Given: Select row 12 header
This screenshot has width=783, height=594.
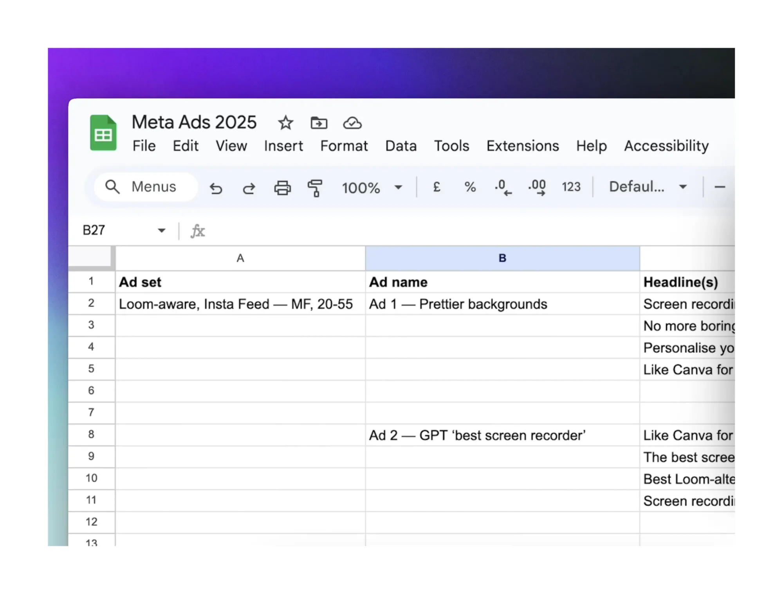Looking at the screenshot, I should click(x=91, y=522).
